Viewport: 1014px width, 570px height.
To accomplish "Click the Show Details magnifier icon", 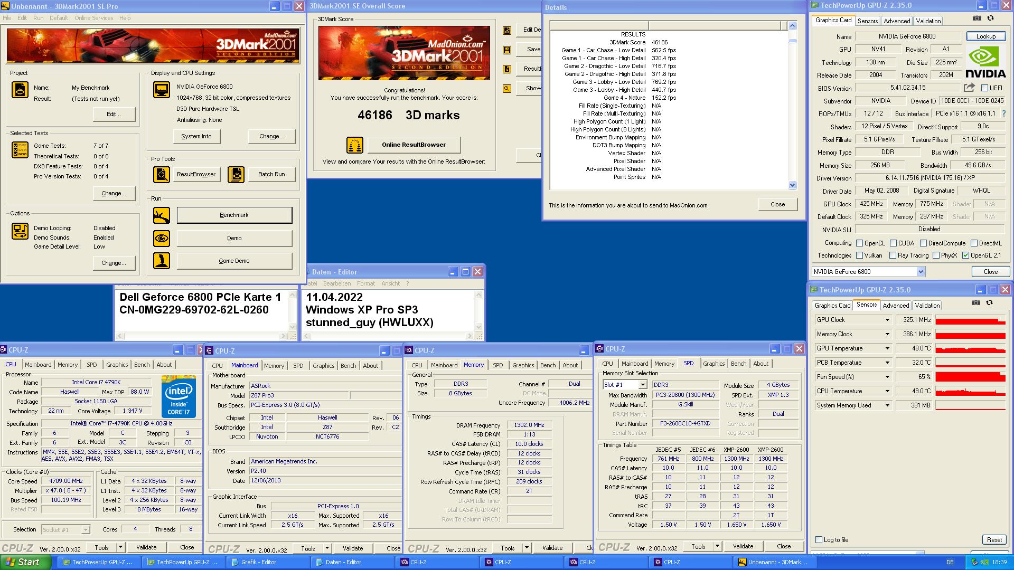I will coord(507,89).
